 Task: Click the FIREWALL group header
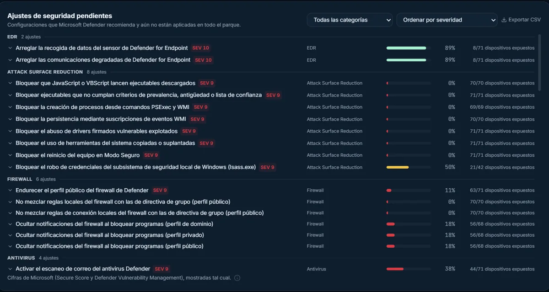(20, 179)
